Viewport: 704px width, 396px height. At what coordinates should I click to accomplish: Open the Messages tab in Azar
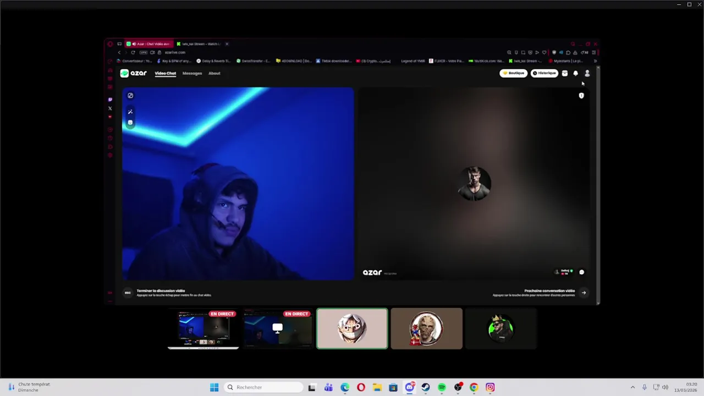[192, 73]
